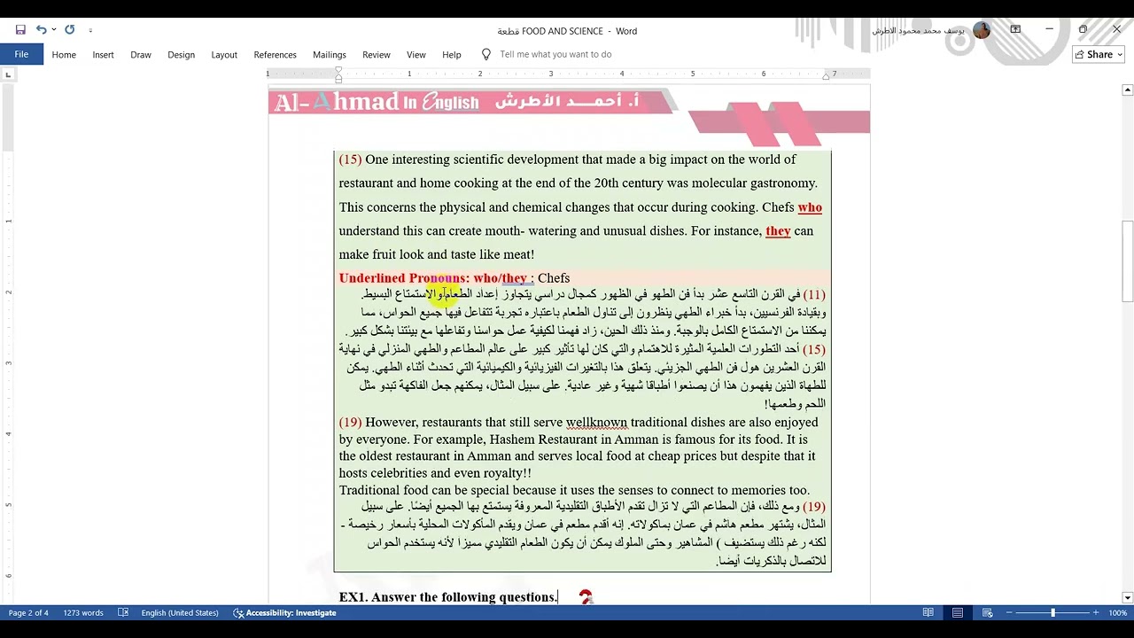1134x638 pixels.
Task: Click the Save icon in quick access toolbar
Action: [x=20, y=30]
